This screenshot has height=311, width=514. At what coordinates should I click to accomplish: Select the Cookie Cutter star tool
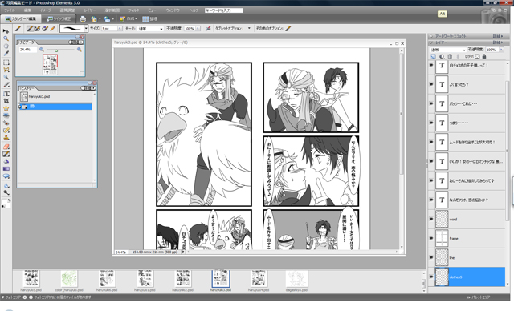[6, 108]
